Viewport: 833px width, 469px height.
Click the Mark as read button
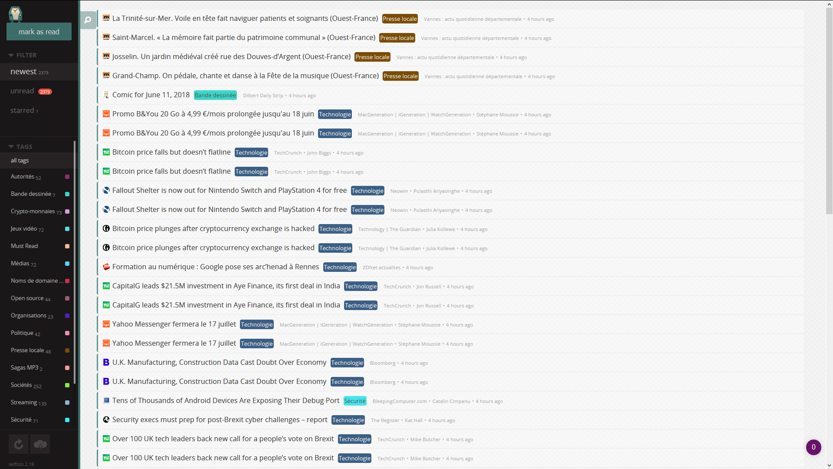[x=39, y=32]
